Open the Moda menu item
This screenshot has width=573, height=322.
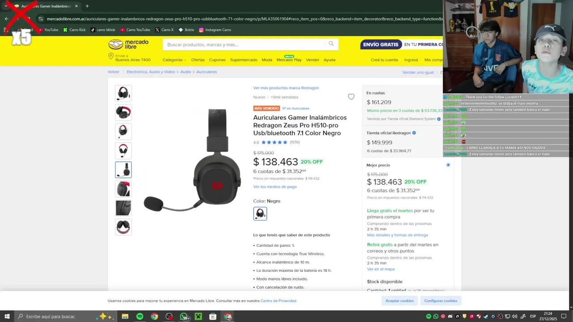coord(267,60)
